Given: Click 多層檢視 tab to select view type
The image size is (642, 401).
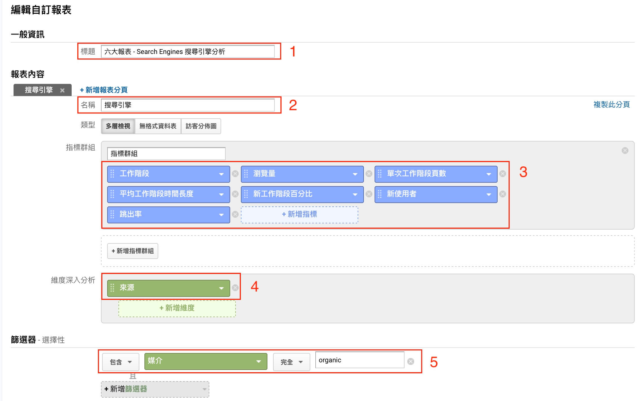Looking at the screenshot, I should tap(118, 126).
